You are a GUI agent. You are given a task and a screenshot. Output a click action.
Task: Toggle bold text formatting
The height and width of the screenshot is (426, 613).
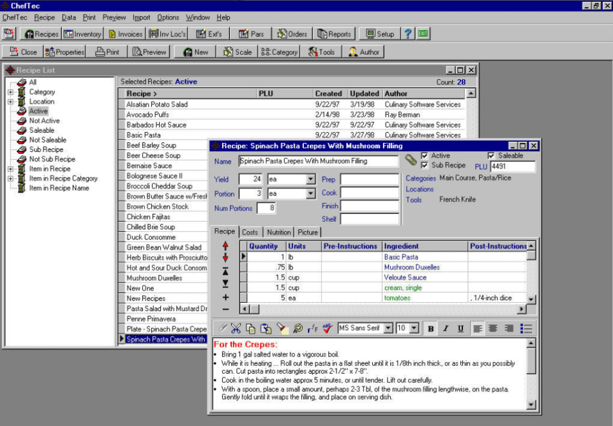point(431,328)
